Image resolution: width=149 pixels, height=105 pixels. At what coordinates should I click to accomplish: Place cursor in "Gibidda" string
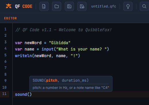coord(60,43)
